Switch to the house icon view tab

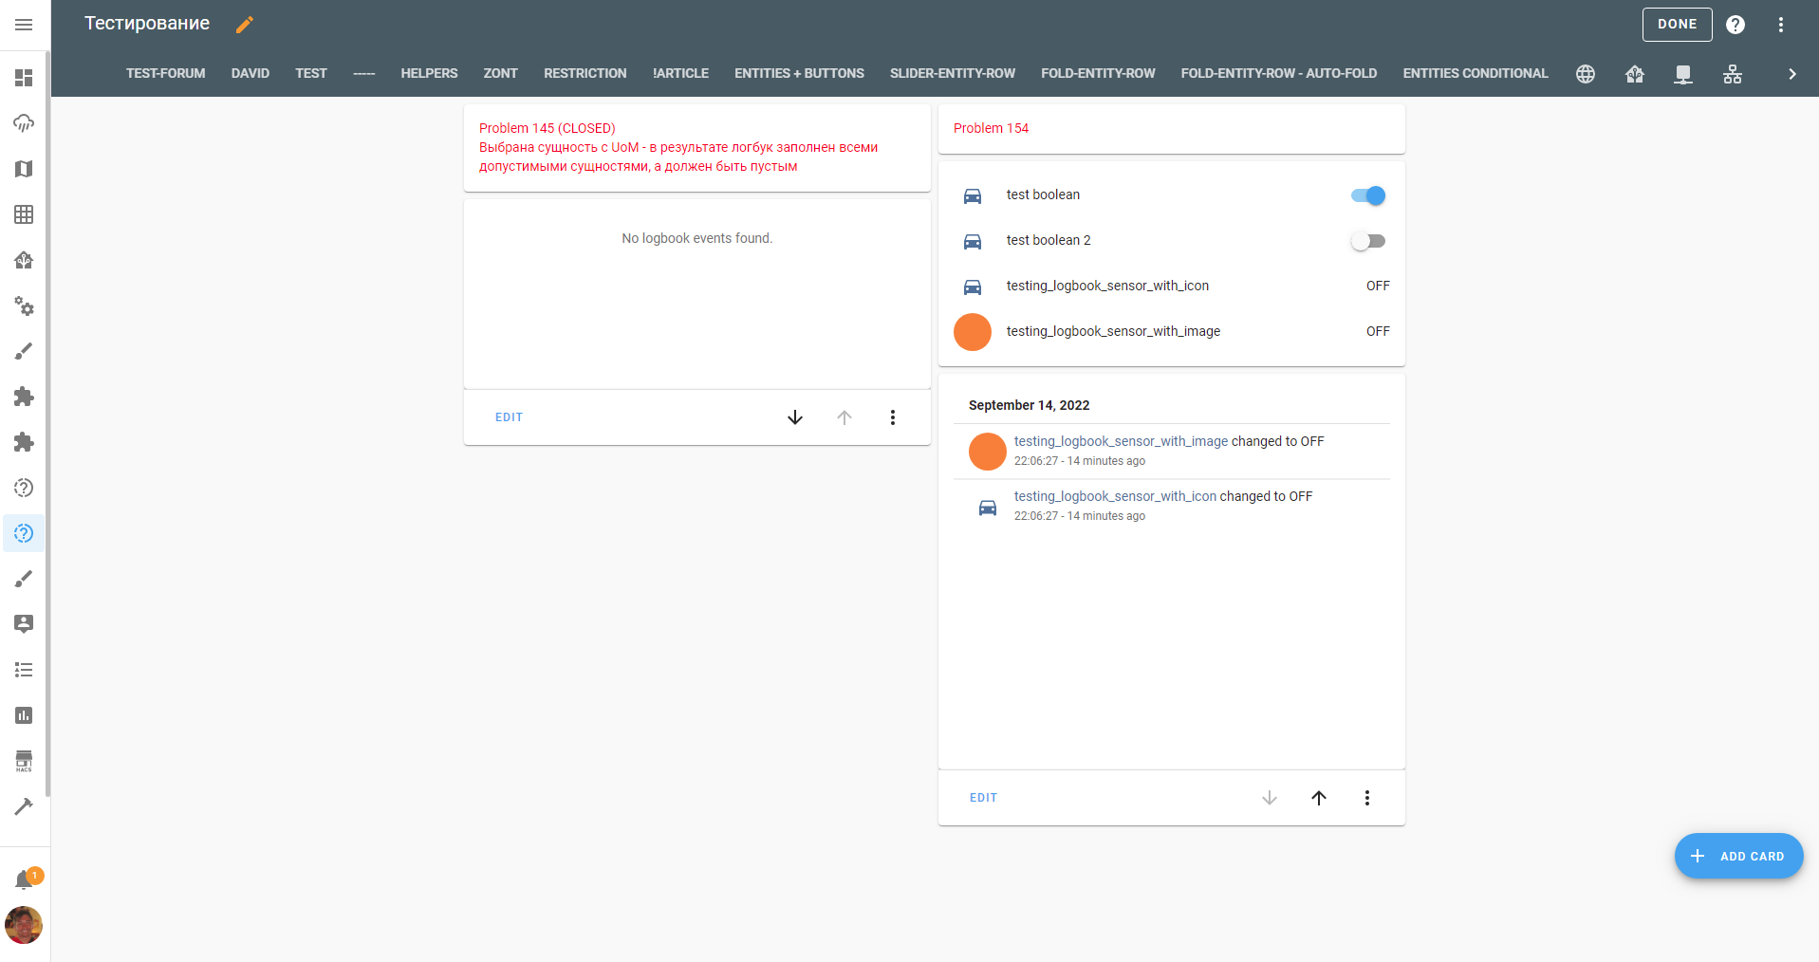(x=1635, y=74)
